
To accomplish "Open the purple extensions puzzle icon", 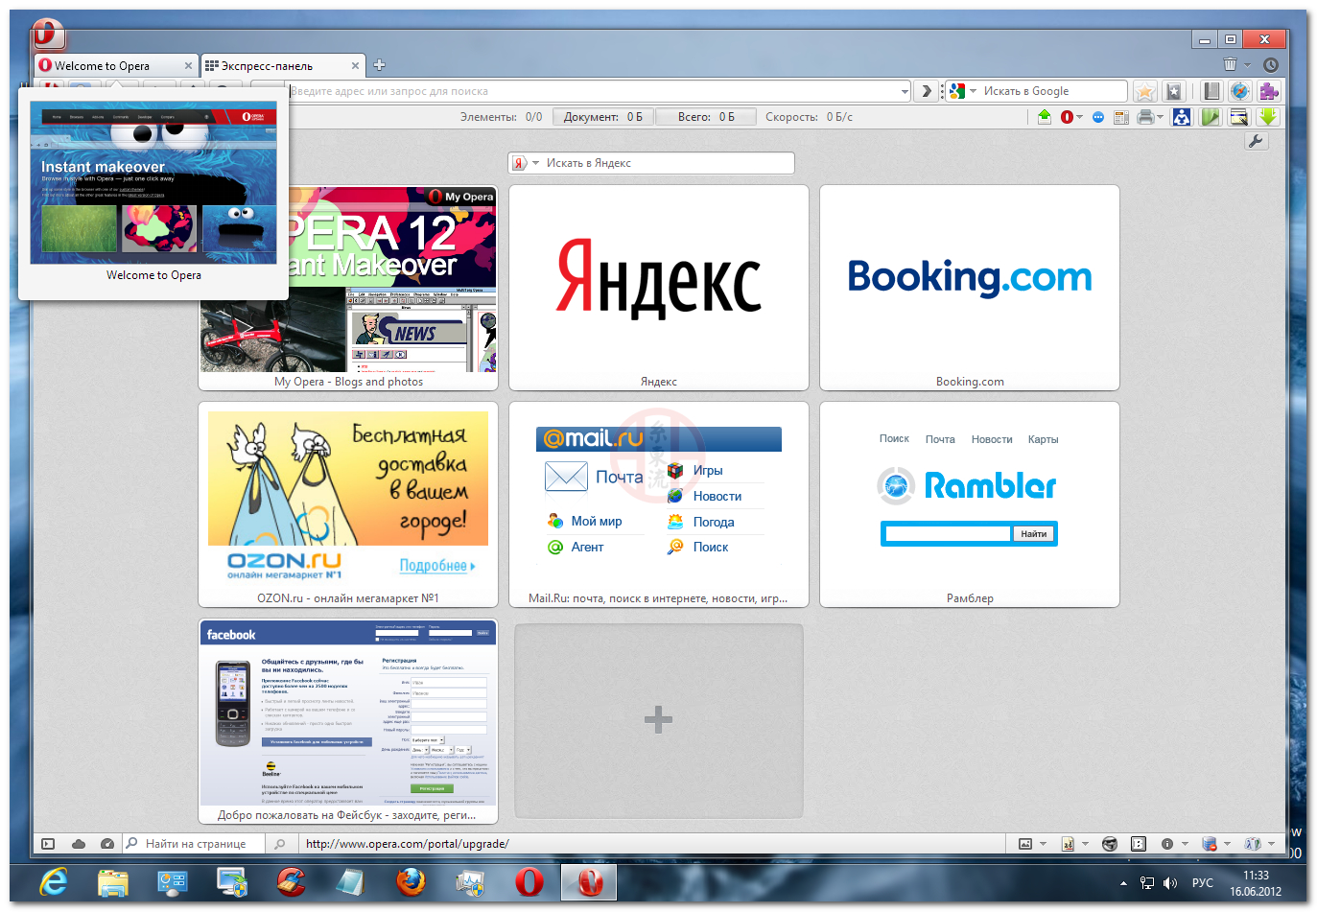I will [1269, 91].
